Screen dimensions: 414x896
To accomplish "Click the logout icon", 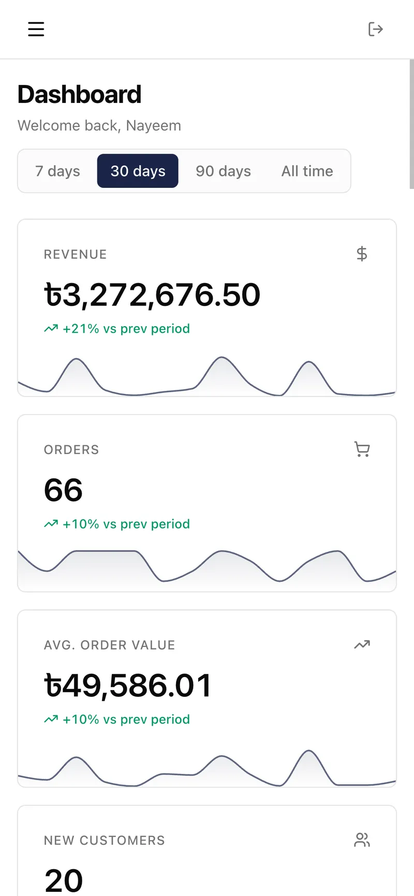I will [376, 29].
